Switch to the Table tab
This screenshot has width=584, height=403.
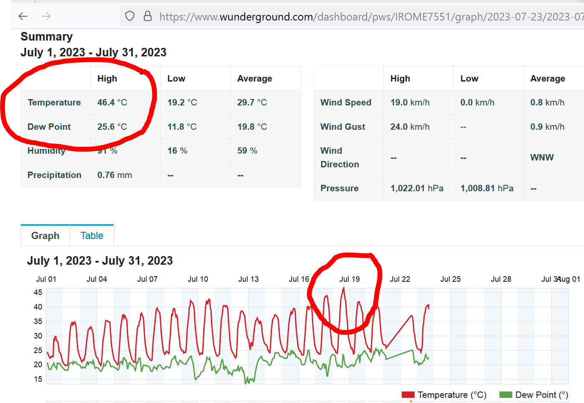tap(92, 236)
